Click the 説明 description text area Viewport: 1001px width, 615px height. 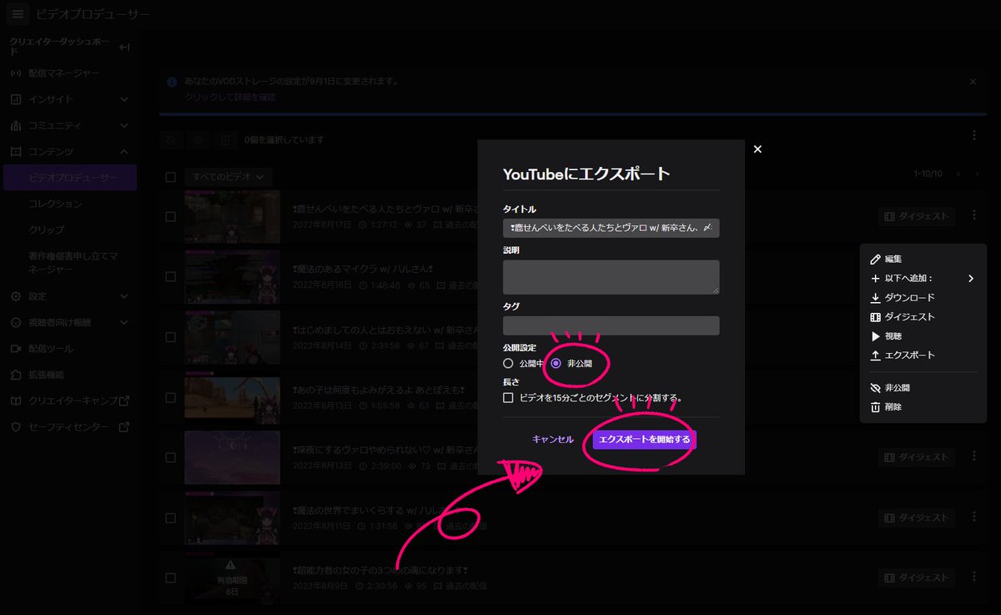click(x=611, y=276)
